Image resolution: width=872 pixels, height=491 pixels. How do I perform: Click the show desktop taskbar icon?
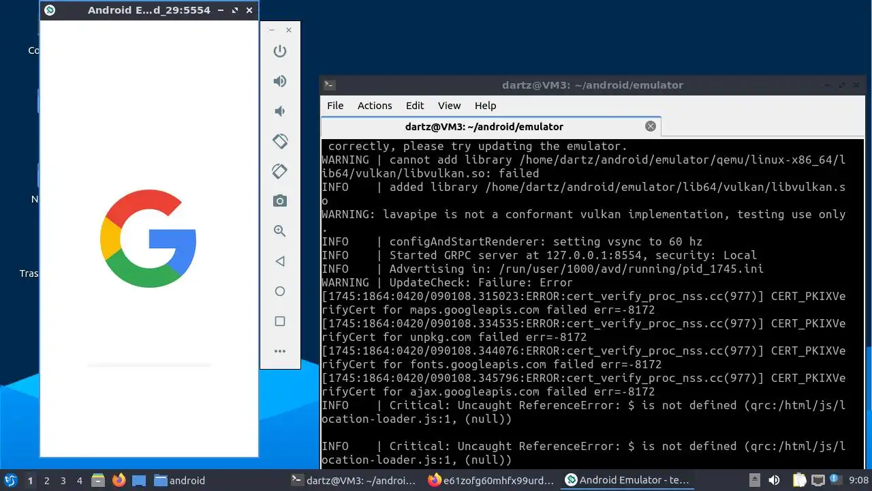point(139,481)
